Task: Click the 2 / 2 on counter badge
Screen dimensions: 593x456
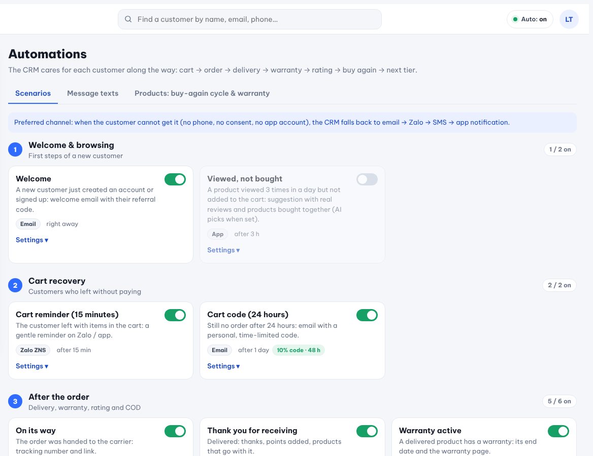Action: pyautogui.click(x=559, y=285)
